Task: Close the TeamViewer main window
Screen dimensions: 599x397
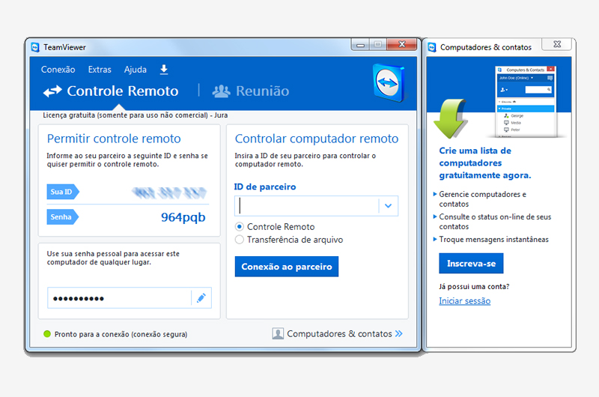Action: coord(402,44)
